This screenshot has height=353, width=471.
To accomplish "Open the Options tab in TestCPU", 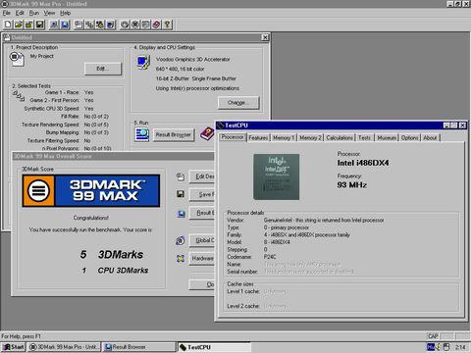I will (x=409, y=138).
